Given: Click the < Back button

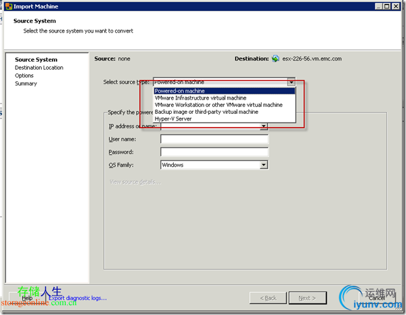Looking at the screenshot, I should 268,298.
